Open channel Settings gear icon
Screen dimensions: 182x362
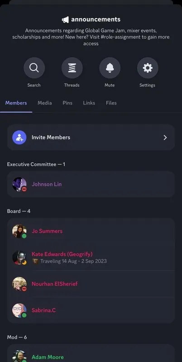point(148,68)
